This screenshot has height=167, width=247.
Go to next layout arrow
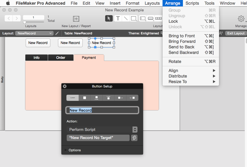point(17,18)
